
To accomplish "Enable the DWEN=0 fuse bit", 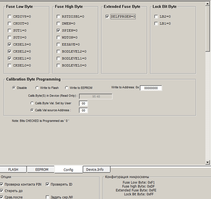I will [x=58, y=23].
